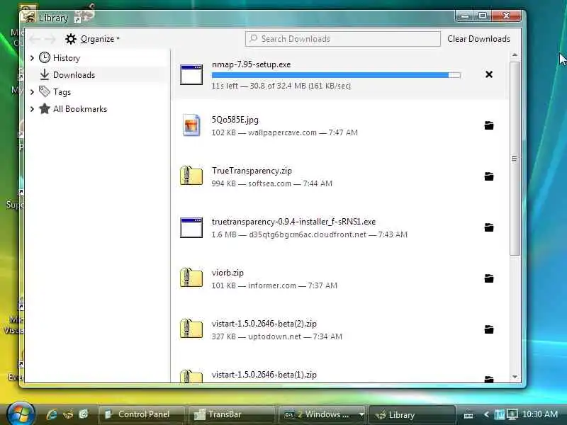Show hidden system tray icons
This screenshot has height=425, width=567.
click(486, 414)
